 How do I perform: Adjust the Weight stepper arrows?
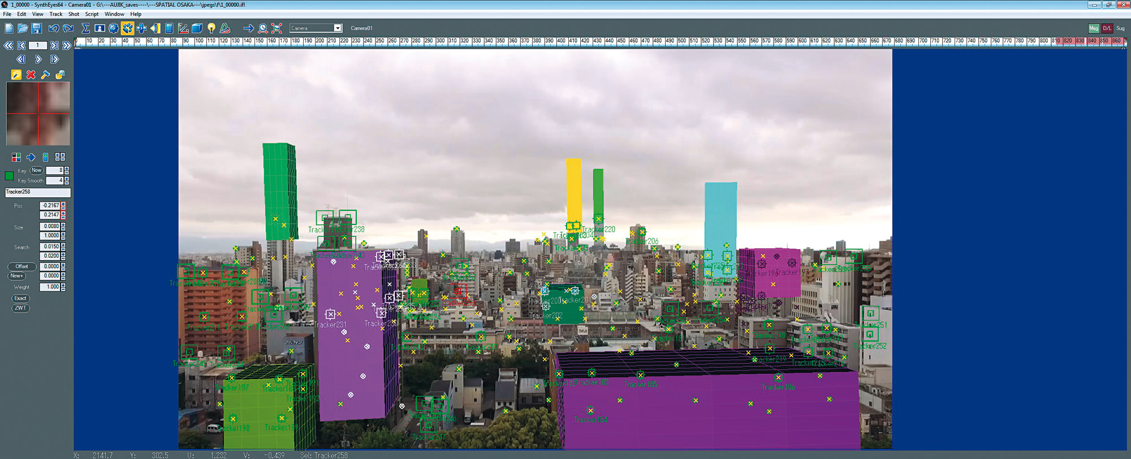(63, 287)
